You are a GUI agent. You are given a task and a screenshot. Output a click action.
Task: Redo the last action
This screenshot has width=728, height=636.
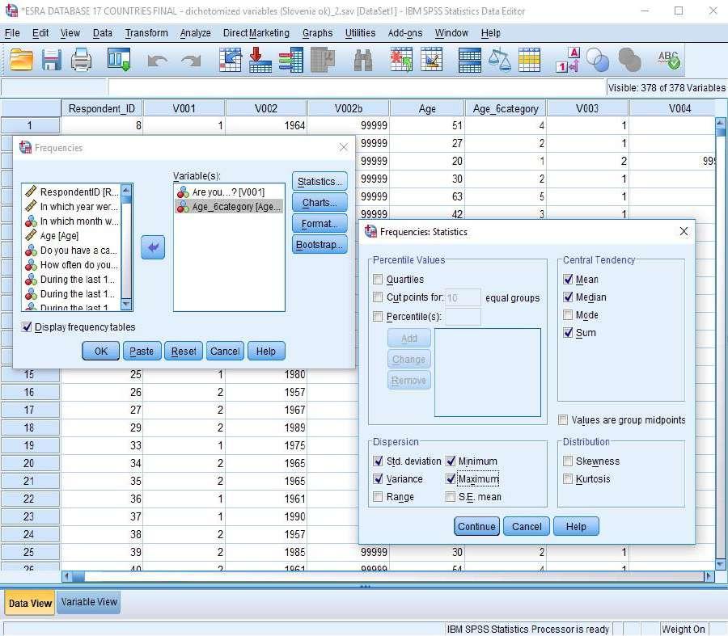point(191,61)
